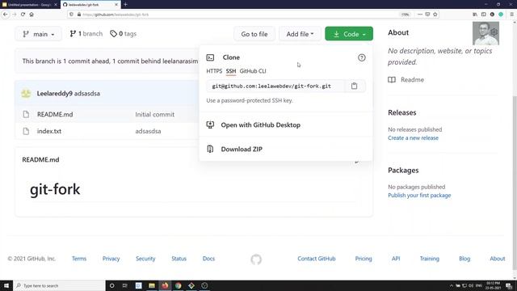Open File Explorer from the taskbar
This screenshot has width=517, height=291.
[x=152, y=285]
